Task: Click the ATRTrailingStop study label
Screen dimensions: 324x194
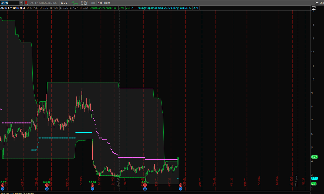Action: [x=161, y=8]
